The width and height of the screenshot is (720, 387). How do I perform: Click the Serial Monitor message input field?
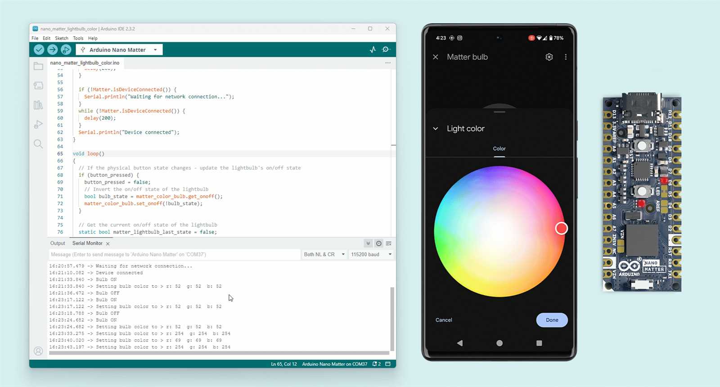175,254
